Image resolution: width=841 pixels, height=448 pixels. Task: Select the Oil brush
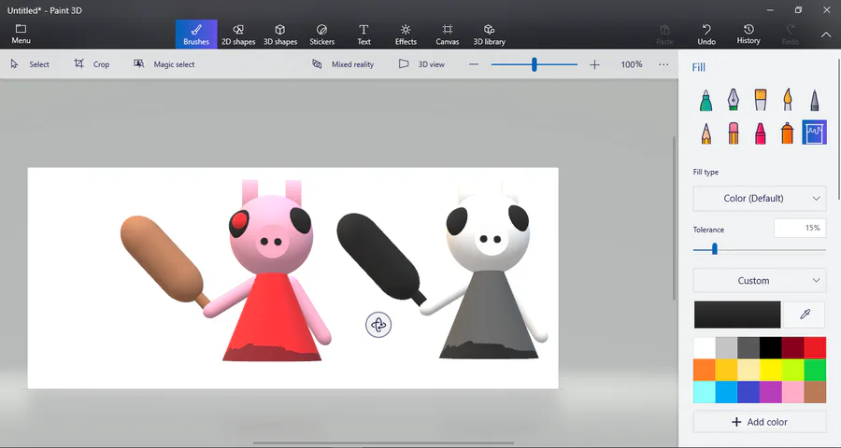pos(760,100)
